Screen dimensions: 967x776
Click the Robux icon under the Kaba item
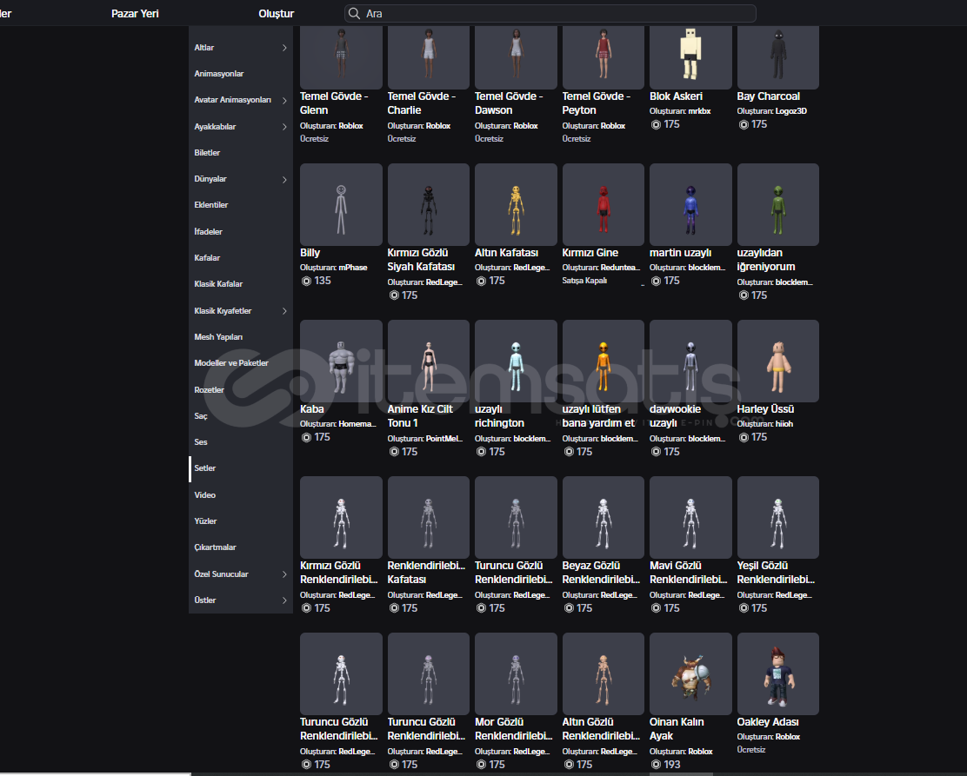point(306,438)
